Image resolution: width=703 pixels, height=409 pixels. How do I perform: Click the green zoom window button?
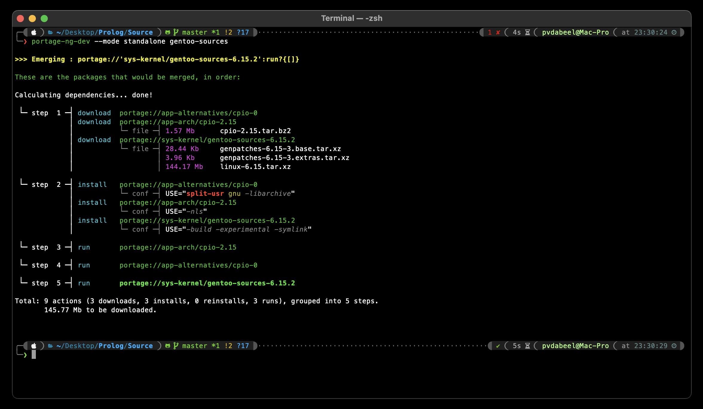[44, 19]
